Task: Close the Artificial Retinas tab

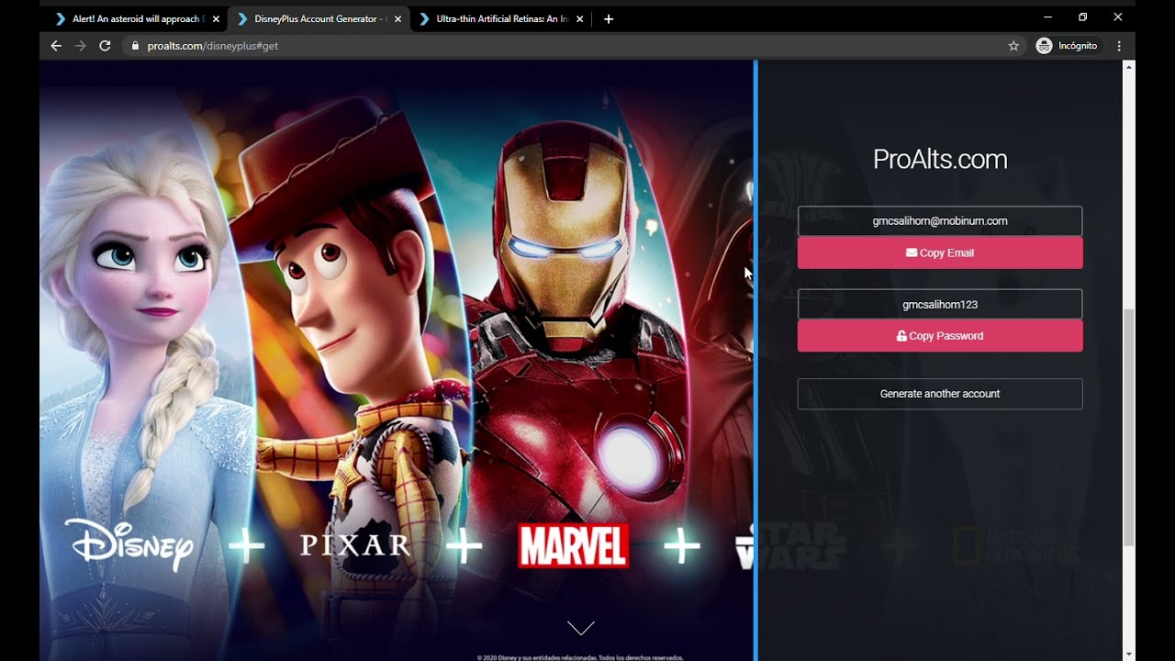Action: (579, 18)
